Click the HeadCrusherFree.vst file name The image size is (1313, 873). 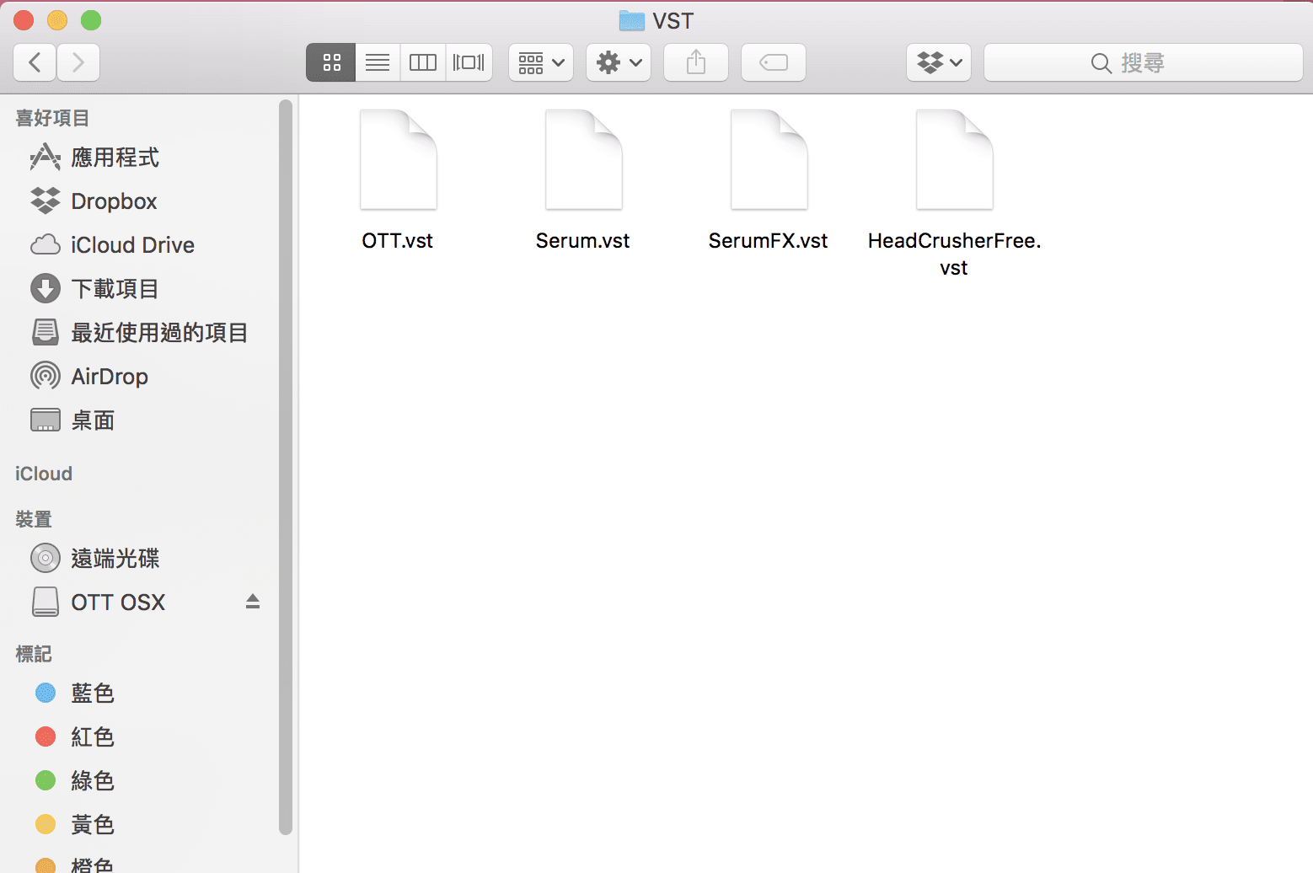[x=954, y=254]
